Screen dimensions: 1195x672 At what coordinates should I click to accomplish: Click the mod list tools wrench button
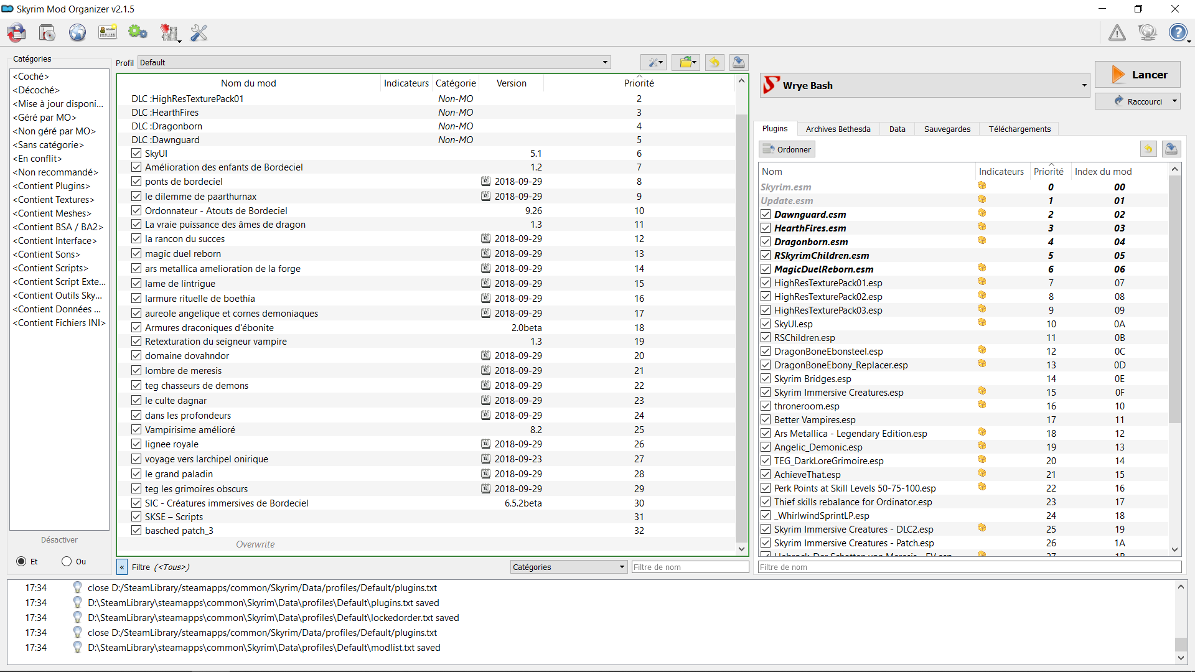654,62
